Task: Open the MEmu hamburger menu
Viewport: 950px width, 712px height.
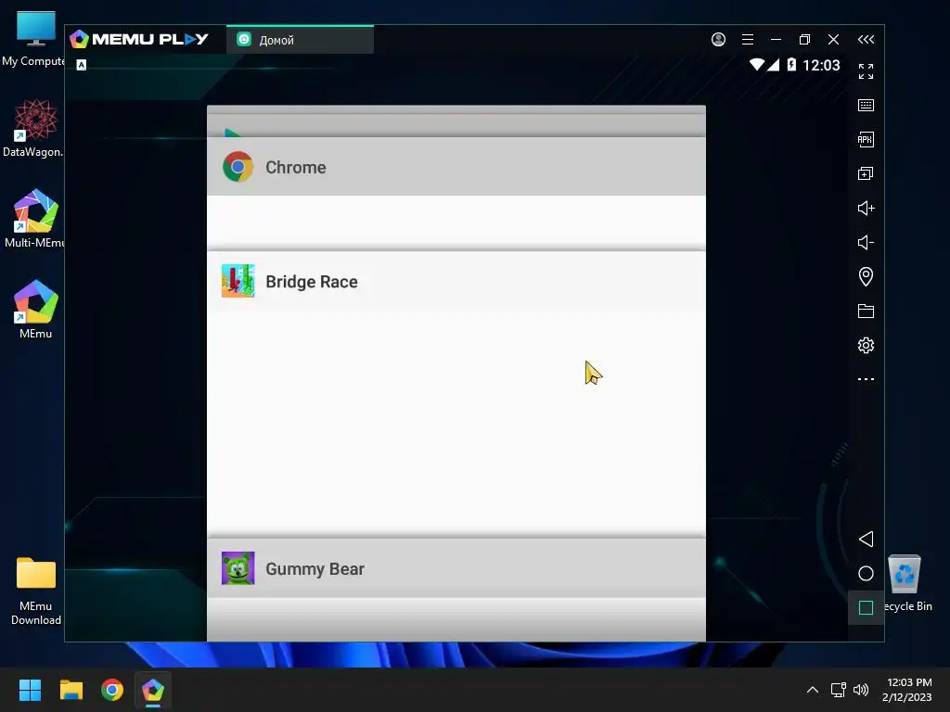Action: (748, 39)
